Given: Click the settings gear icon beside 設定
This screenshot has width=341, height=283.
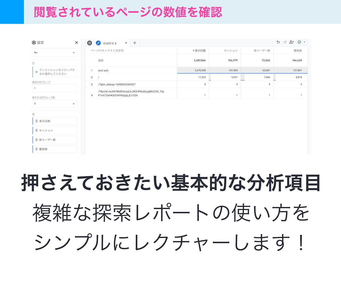Looking at the screenshot, I should point(34,43).
